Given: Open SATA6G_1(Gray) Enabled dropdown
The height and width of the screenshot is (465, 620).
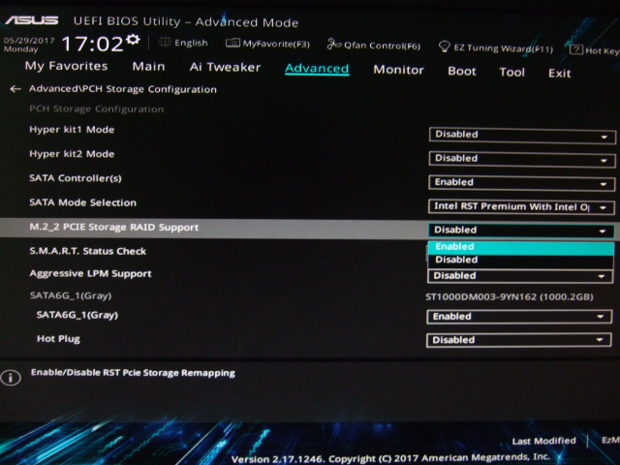Looking at the screenshot, I should click(519, 317).
